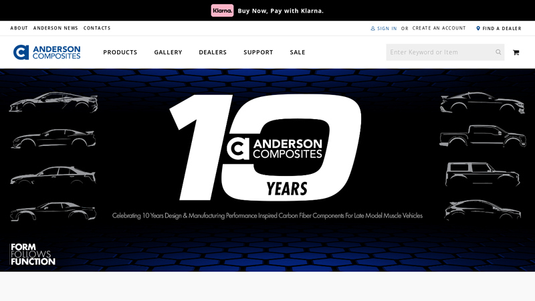Open the shopping cart icon
Screen dimensions: 535x301
[516, 52]
